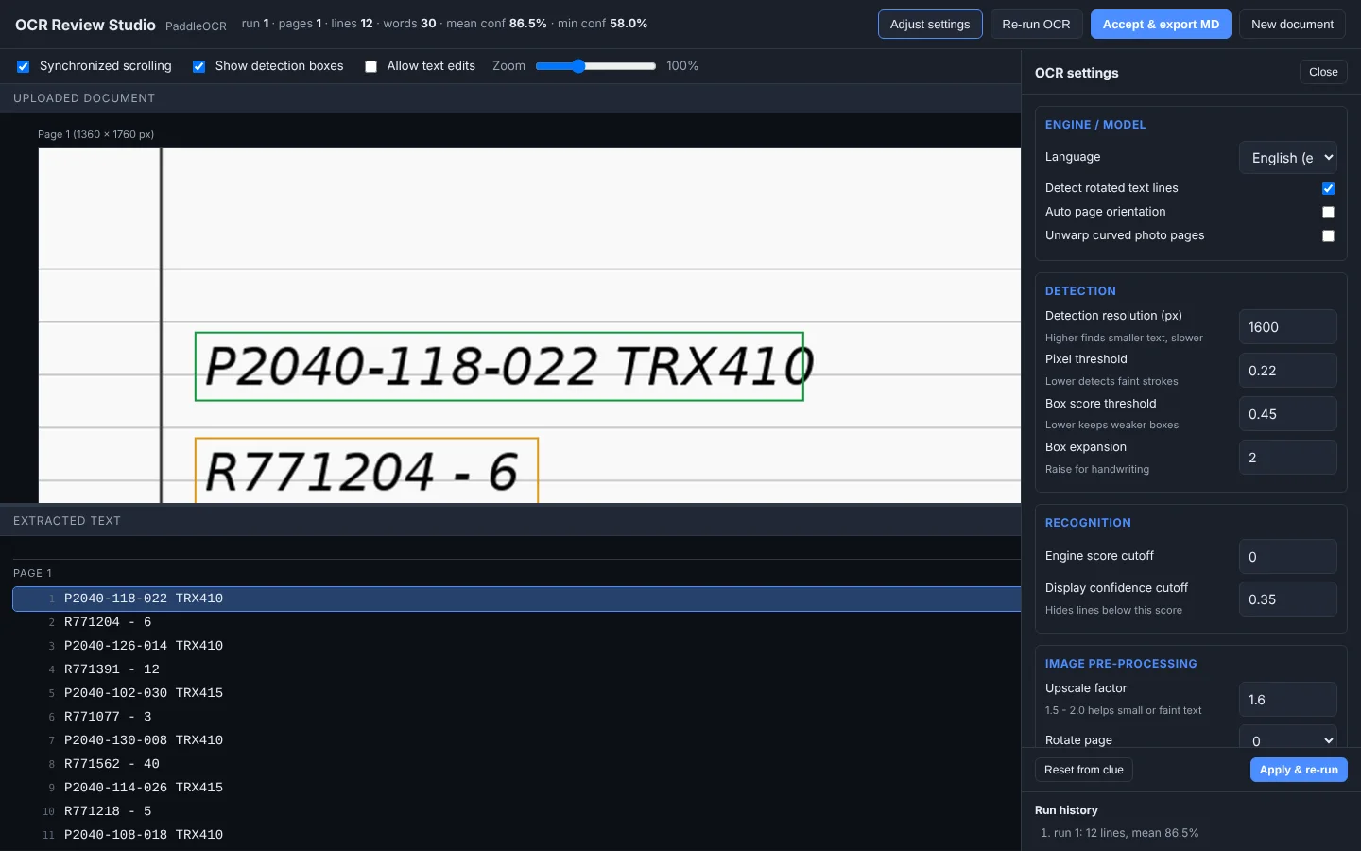This screenshot has height=851, width=1361.
Task: Select extracted line R771218 - 5
Action: click(516, 811)
